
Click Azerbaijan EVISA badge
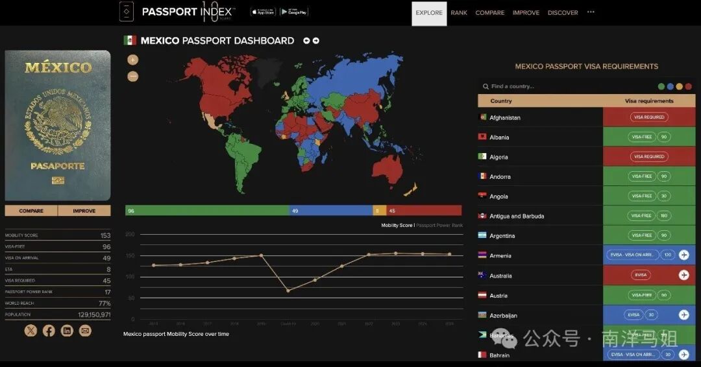pos(633,314)
